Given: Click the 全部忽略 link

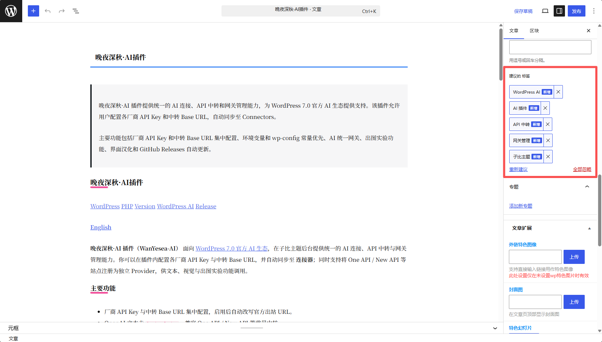Looking at the screenshot, I should pyautogui.click(x=582, y=169).
